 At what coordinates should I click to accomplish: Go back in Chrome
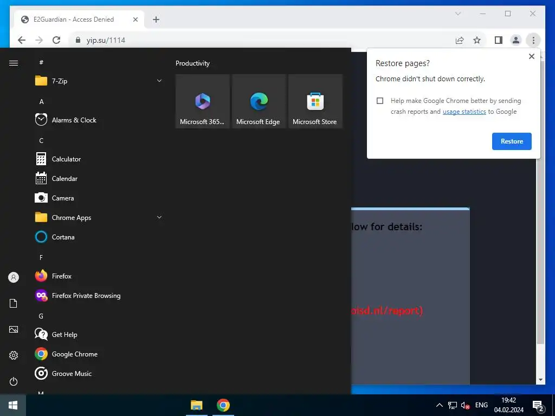click(x=22, y=40)
